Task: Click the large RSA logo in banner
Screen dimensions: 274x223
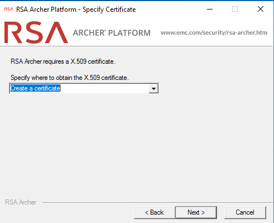Action: 36,32
